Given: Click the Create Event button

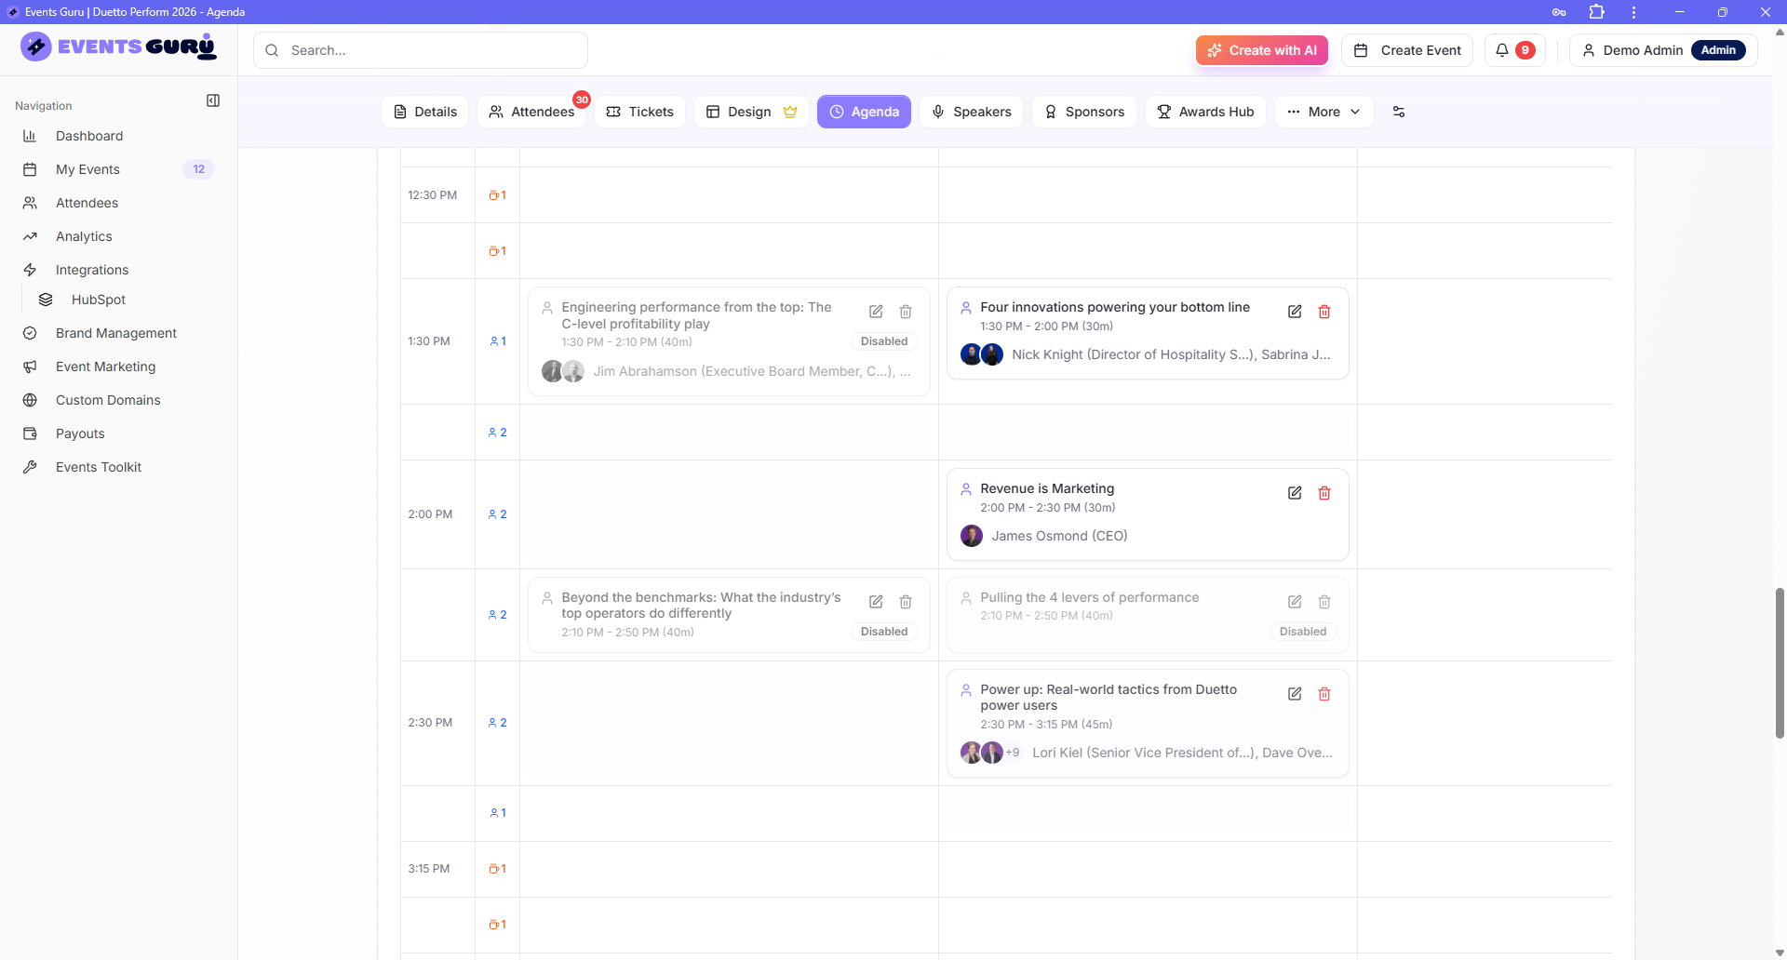Looking at the screenshot, I should 1407,50.
